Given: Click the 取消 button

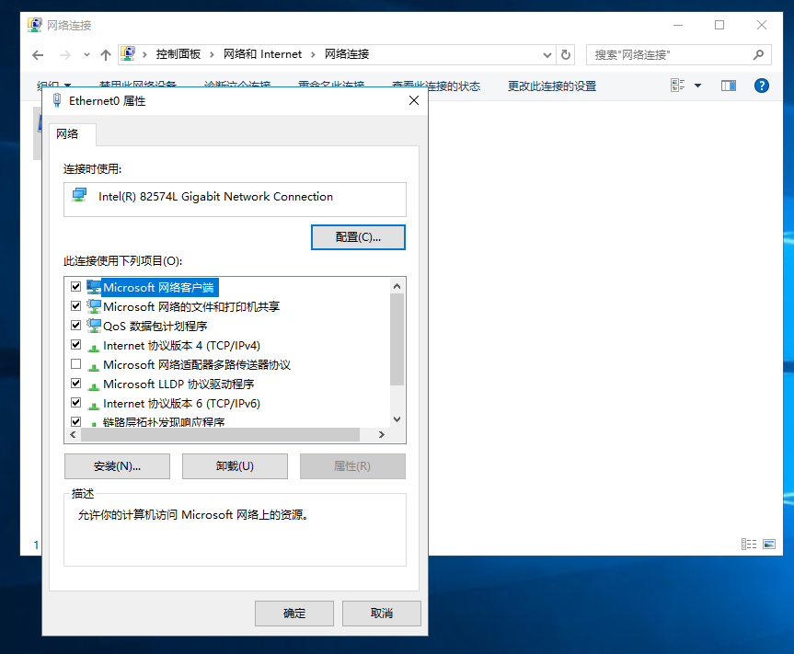Looking at the screenshot, I should [382, 614].
